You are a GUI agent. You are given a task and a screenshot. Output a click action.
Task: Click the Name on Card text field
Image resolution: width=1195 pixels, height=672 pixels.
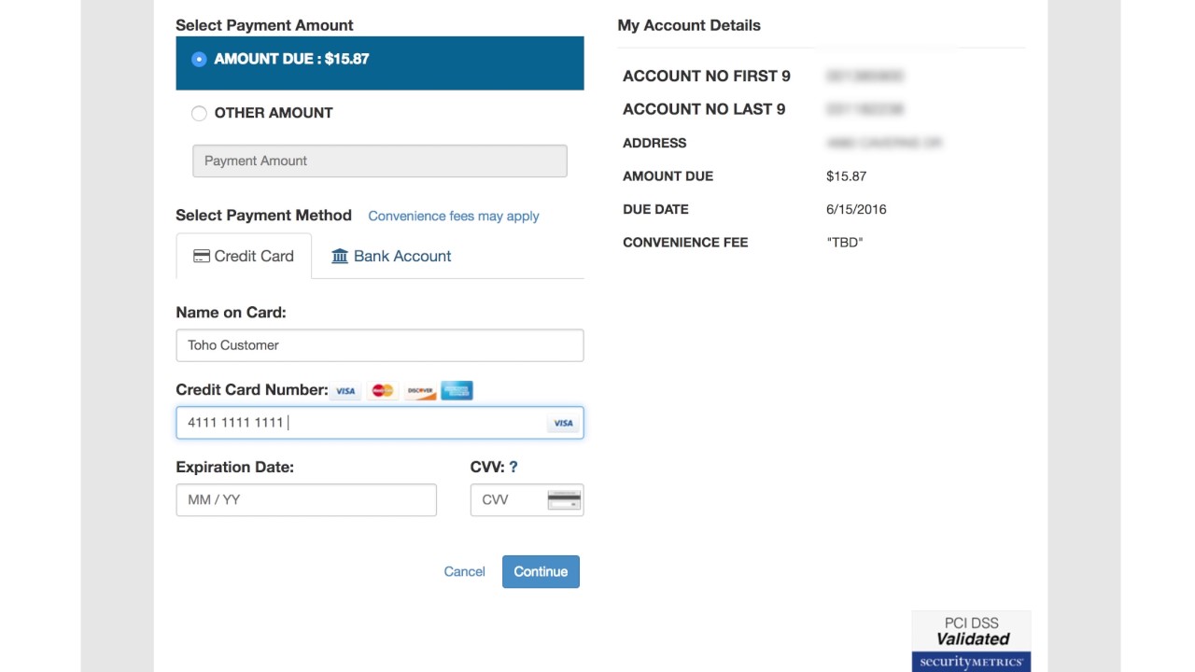coord(379,345)
